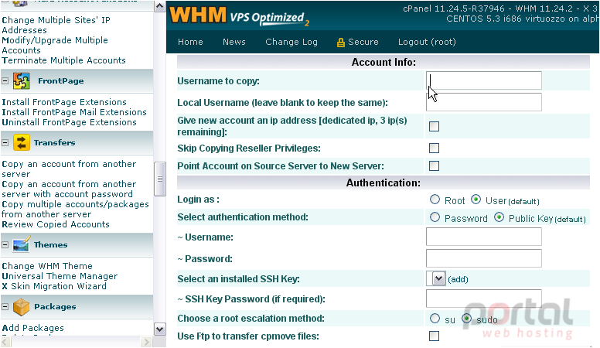Open Copy an account from another server

[69, 169]
